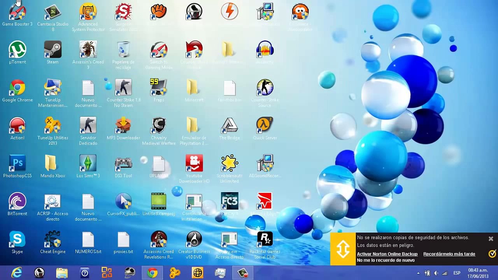The height and width of the screenshot is (280, 498).
Task: Select the Quick Server Half-Life icon
Action: pos(265,128)
